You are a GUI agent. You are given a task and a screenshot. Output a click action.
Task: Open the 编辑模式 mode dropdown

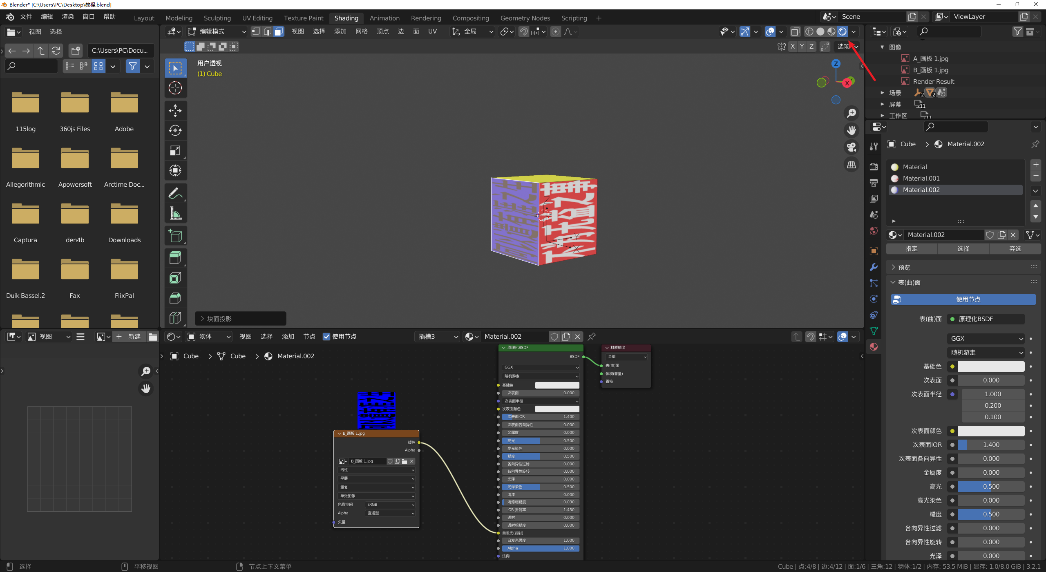pyautogui.click(x=217, y=31)
